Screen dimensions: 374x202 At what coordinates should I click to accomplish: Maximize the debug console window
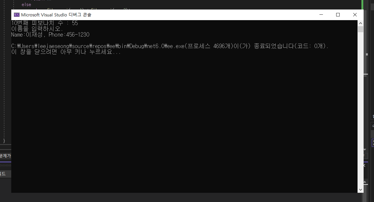point(338,15)
